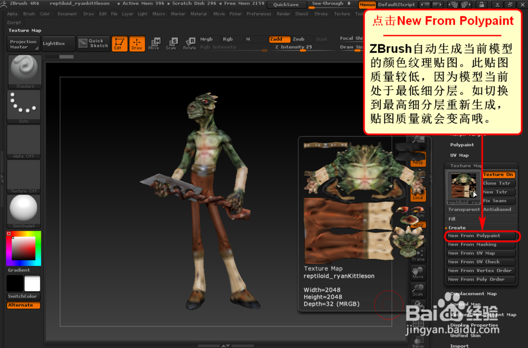This screenshot has width=528, height=348.
Task: Toggle Alternate color button
Action: 24,305
